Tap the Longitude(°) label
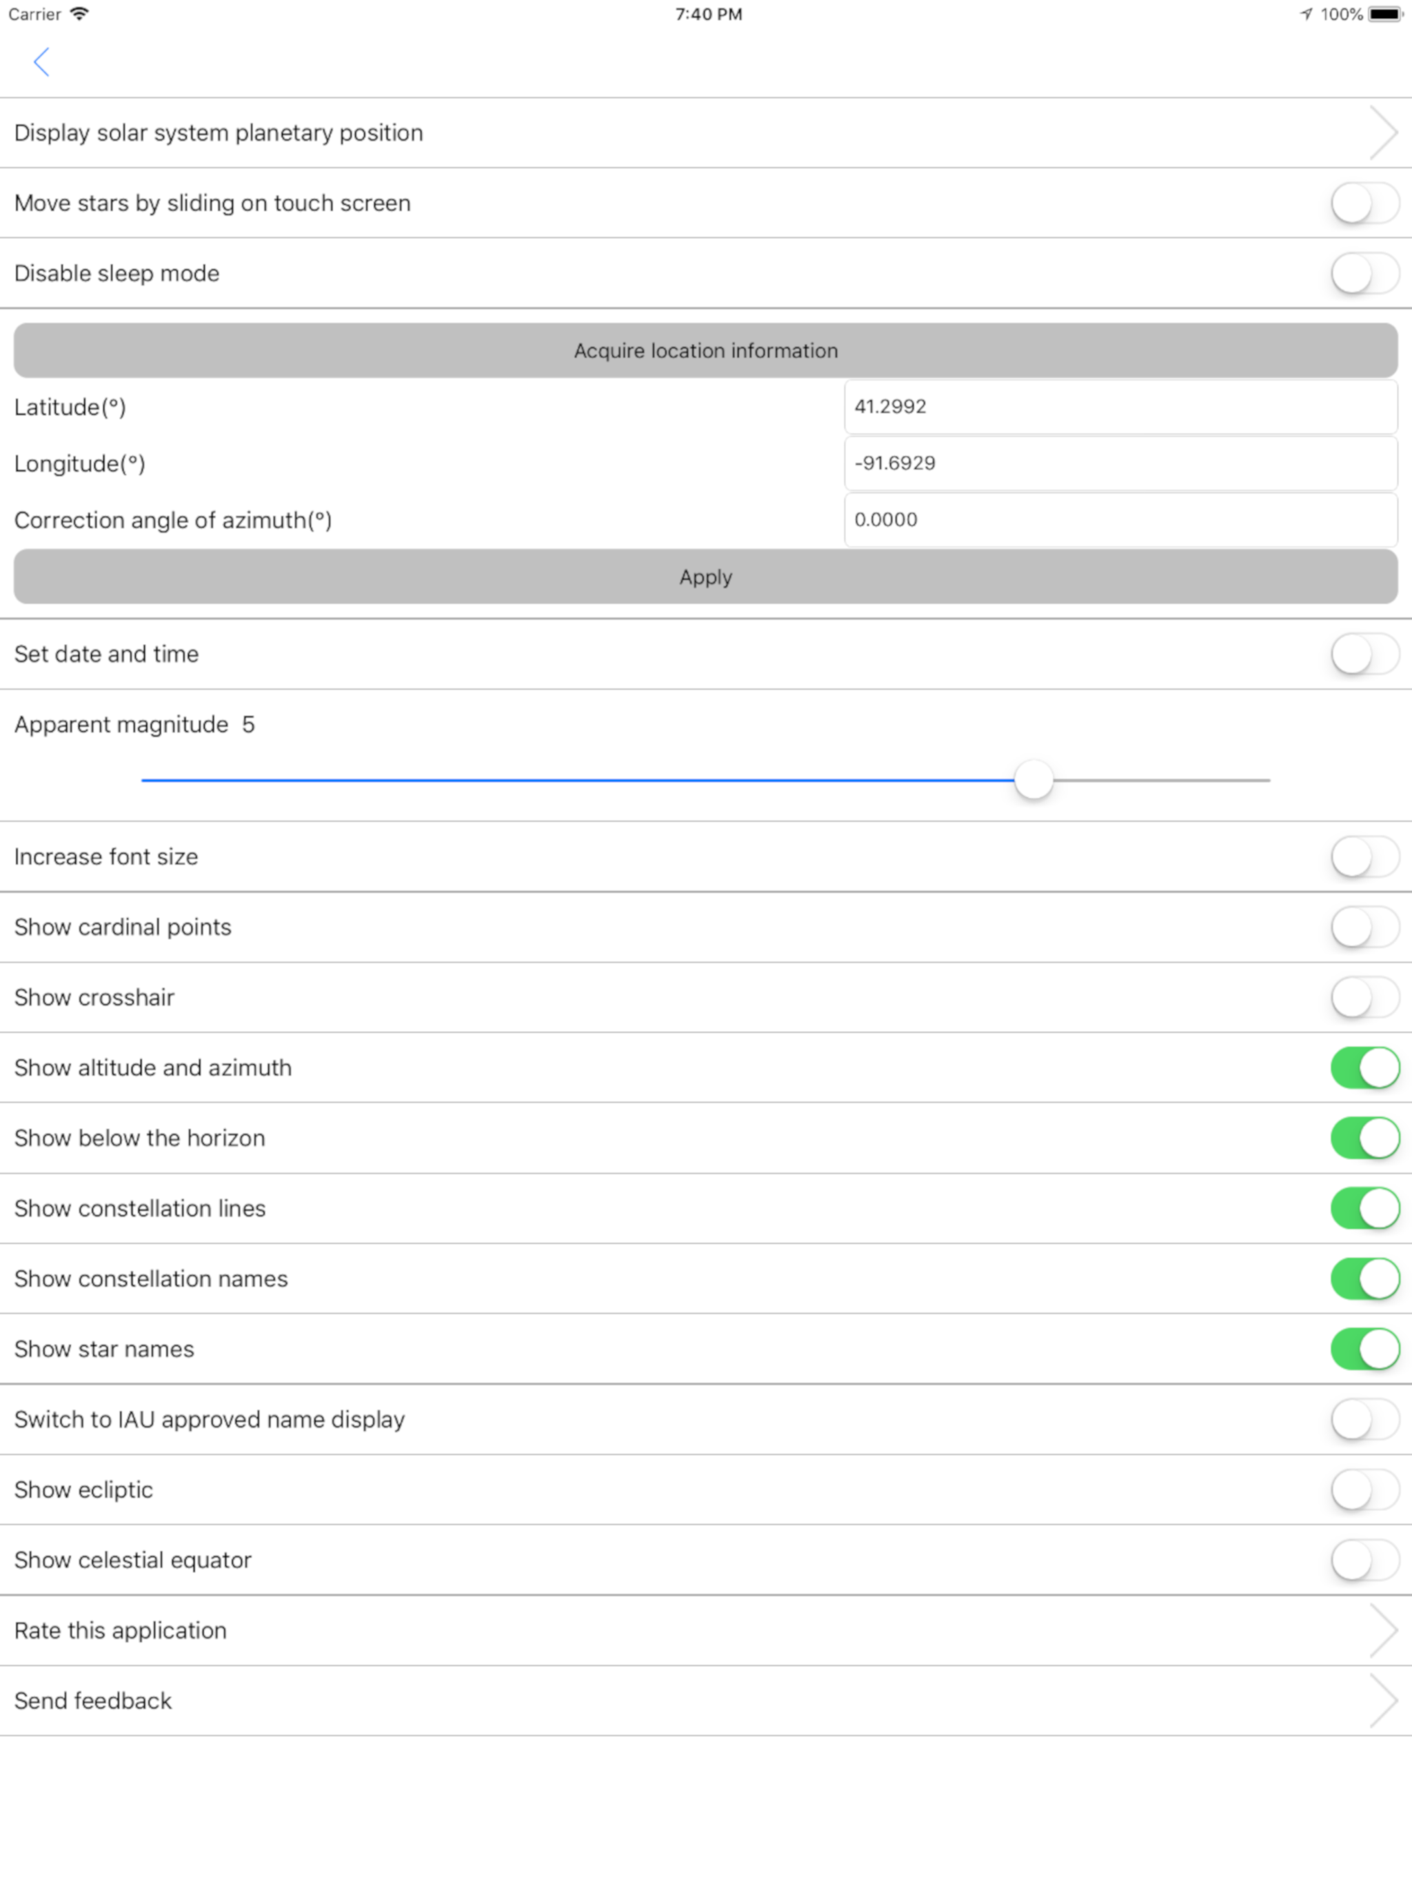The width and height of the screenshot is (1412, 1884). pos(80,464)
